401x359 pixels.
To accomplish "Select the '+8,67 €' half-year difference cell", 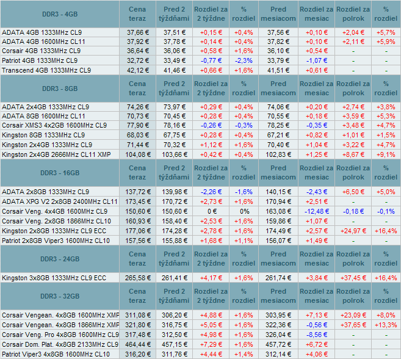I will coord(353,154).
